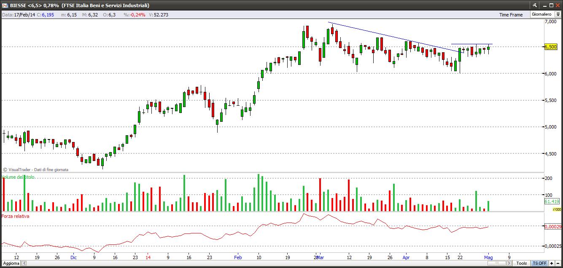Click the 7,000 price axis label
The image size is (563, 268).
(x=550, y=21)
